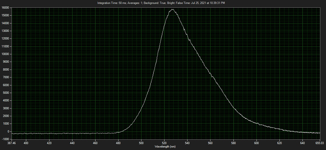The width and height of the screenshot is (326, 150).
Task: Click the 520 tick label on the x-axis
Action: [x=164, y=142]
